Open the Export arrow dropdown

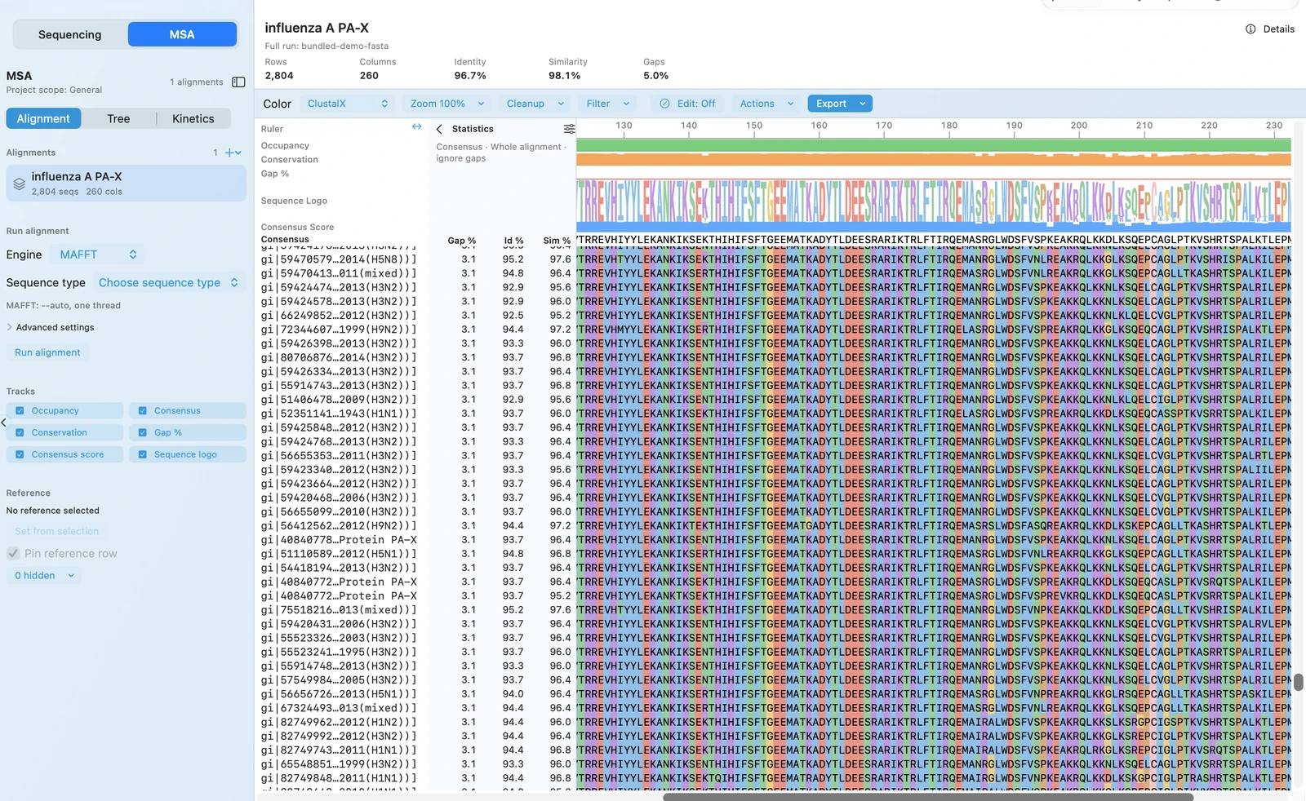tap(863, 104)
